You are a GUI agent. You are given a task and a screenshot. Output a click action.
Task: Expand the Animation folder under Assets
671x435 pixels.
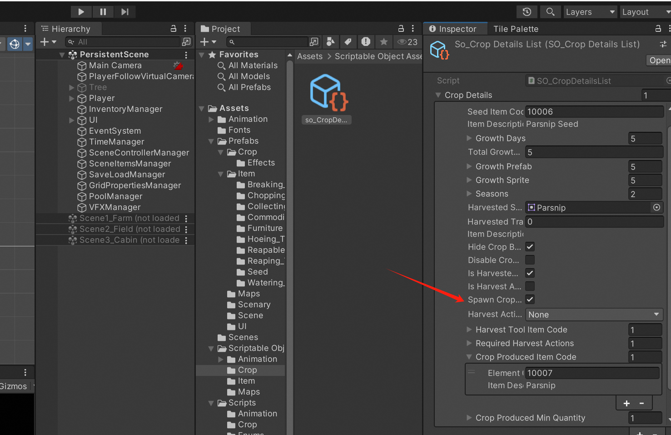click(211, 119)
